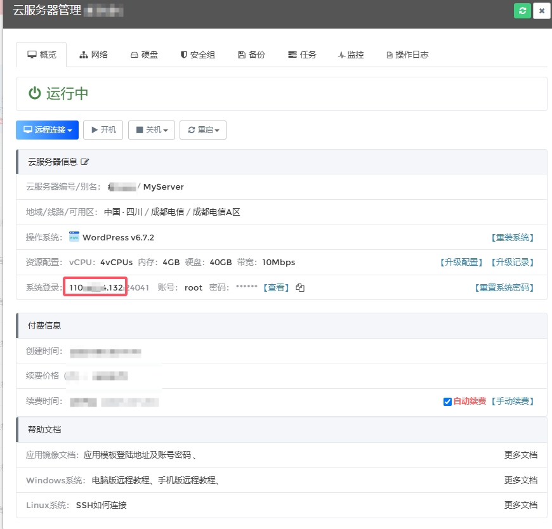This screenshot has height=529, width=552.
Task: Expand the 重启 restart dropdown
Action: [x=203, y=130]
